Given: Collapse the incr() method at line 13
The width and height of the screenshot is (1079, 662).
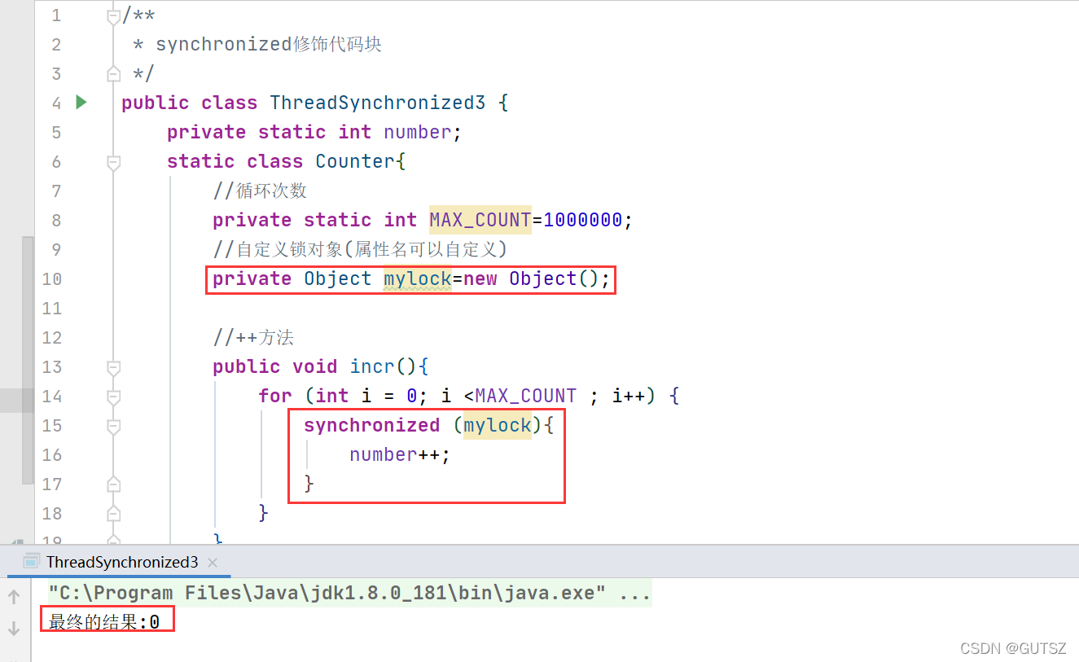Looking at the screenshot, I should point(114,367).
